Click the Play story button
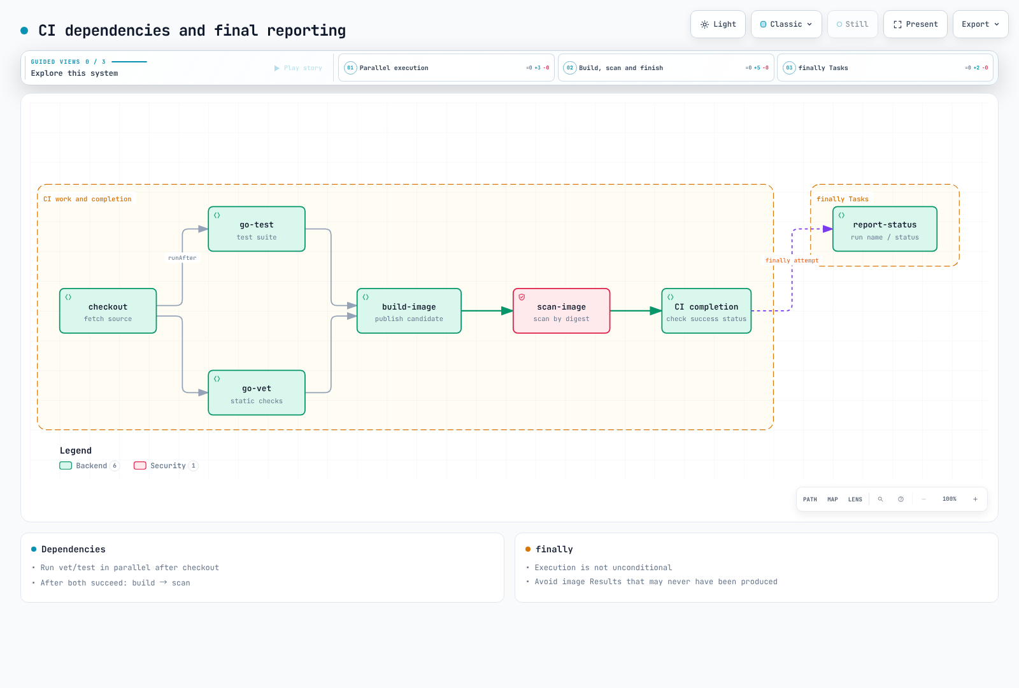Image resolution: width=1019 pixels, height=688 pixels. tap(298, 68)
